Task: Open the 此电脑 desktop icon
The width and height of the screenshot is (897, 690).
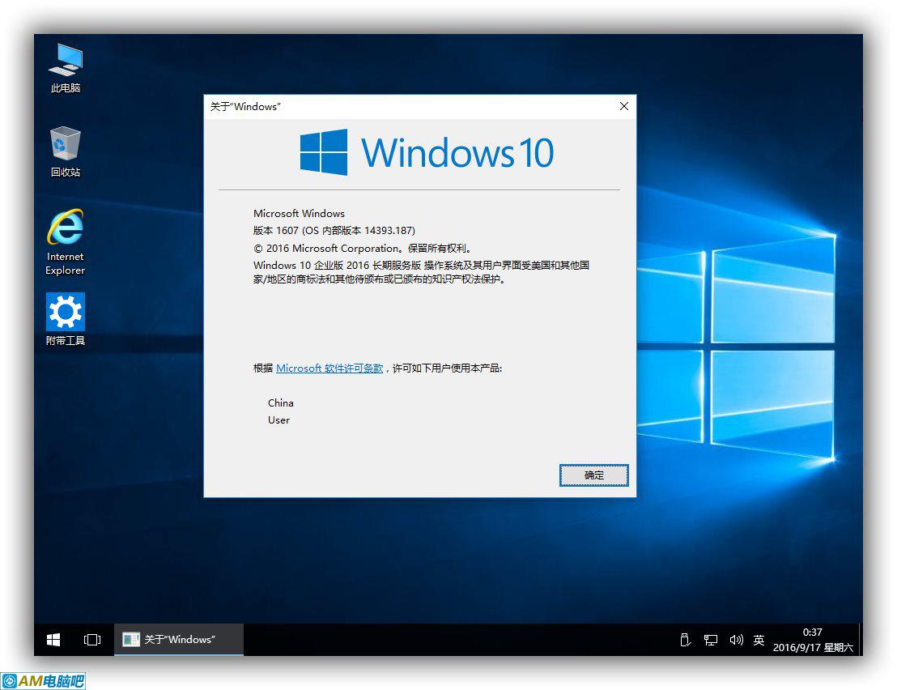Action: click(66, 68)
